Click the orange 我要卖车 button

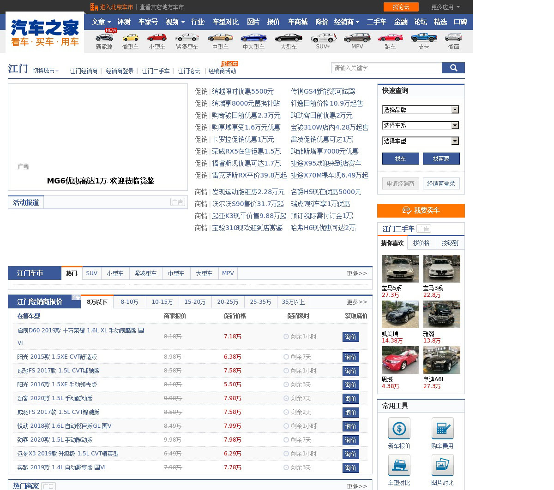421,210
